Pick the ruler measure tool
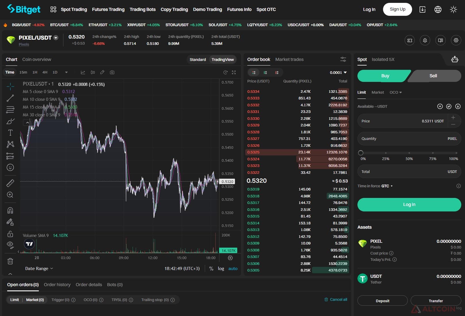Screen dimensions: 465x316 [x=10, y=183]
